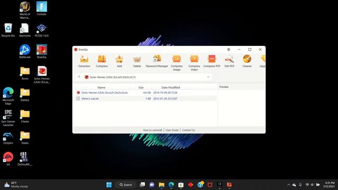Screen dimensions: 338x190
Task: Open McAfee icon in taskbar
Action: tap(210, 185)
